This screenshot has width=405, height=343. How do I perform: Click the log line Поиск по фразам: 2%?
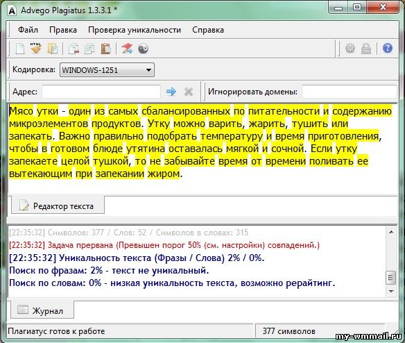click(x=109, y=271)
